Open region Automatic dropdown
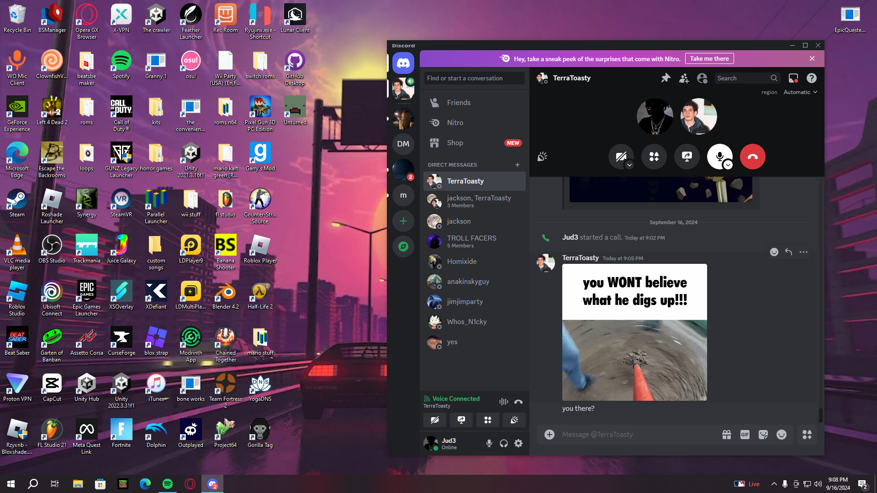The width and height of the screenshot is (877, 493). (800, 92)
